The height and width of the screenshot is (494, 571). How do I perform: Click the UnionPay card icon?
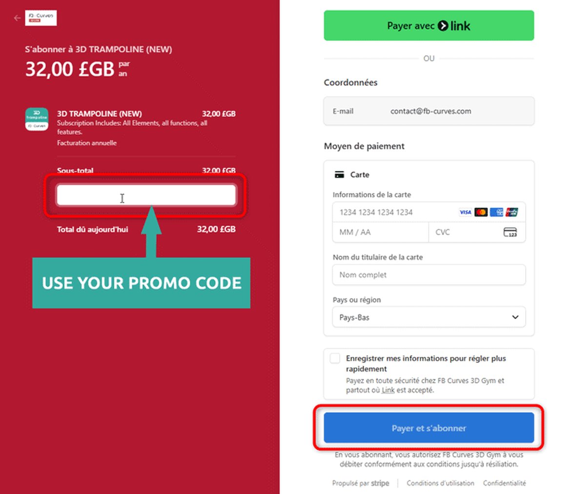512,212
